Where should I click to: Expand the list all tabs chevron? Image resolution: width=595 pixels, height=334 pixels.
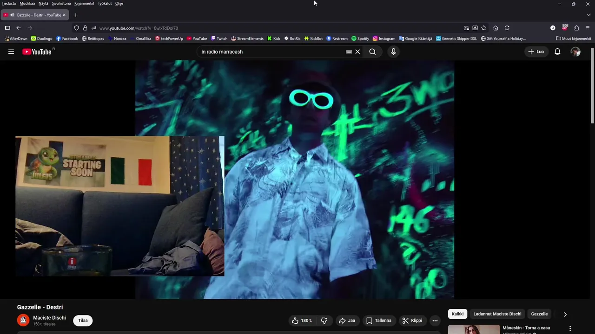coord(588,15)
